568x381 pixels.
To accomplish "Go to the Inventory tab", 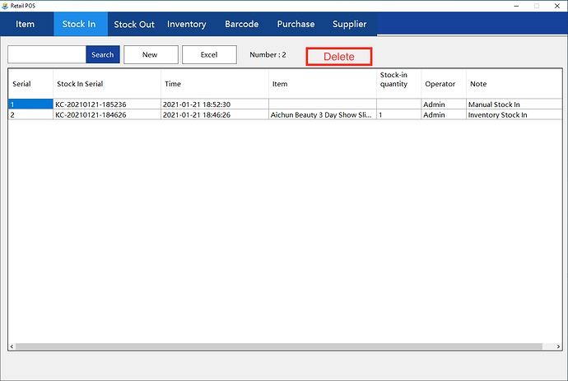I will [187, 24].
